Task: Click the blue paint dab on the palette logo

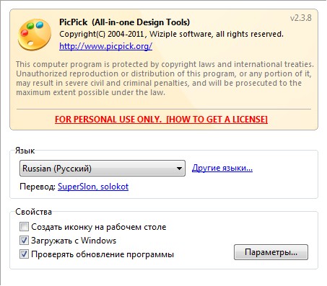Action: [40, 24]
